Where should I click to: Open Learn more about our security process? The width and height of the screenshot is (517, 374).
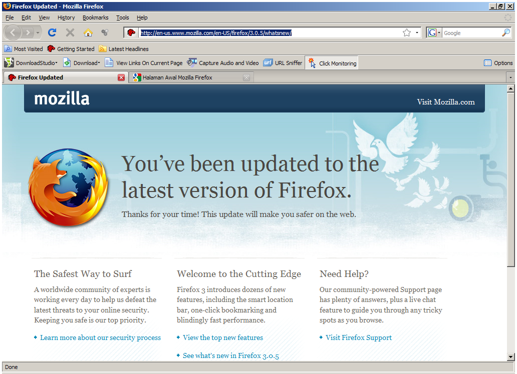coord(100,337)
